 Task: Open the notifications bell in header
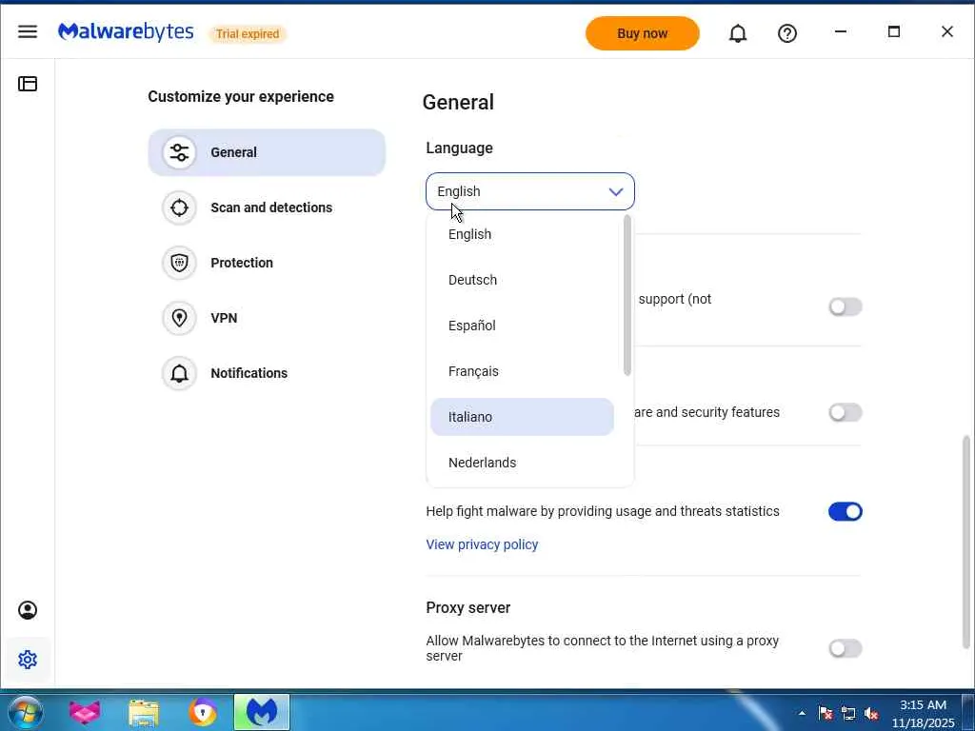(738, 33)
